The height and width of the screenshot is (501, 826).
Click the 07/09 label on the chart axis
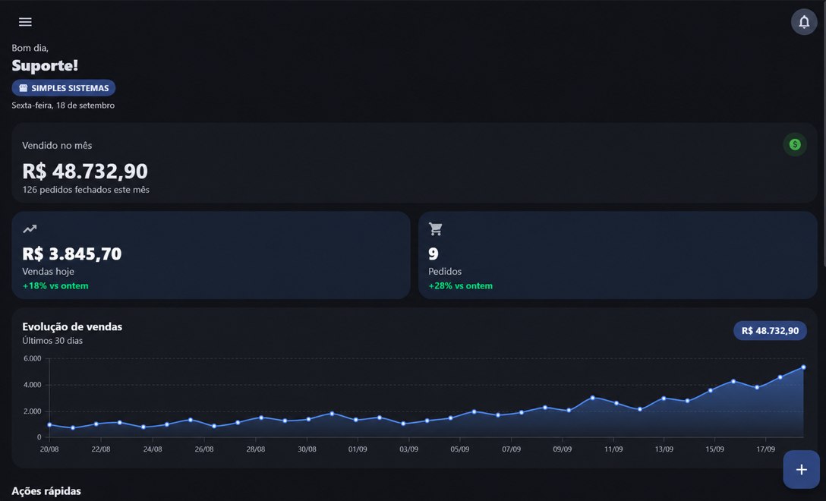click(511, 449)
